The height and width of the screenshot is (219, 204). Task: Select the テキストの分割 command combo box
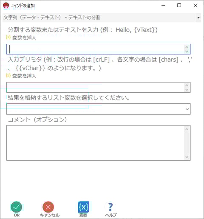pos(102,18)
